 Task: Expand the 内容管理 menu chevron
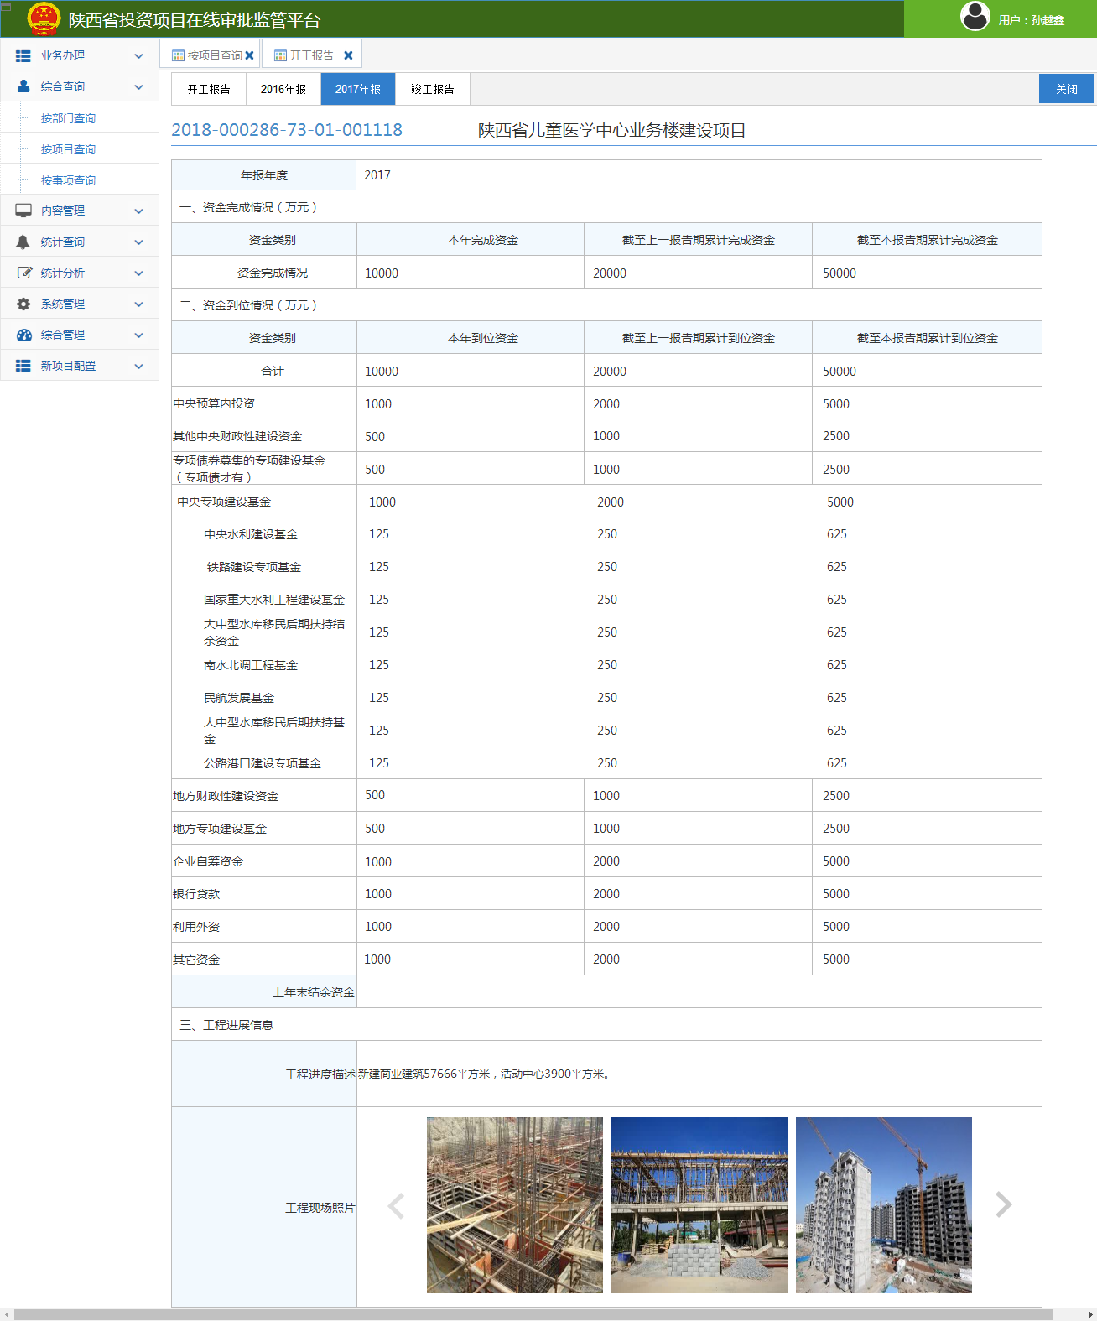(139, 211)
